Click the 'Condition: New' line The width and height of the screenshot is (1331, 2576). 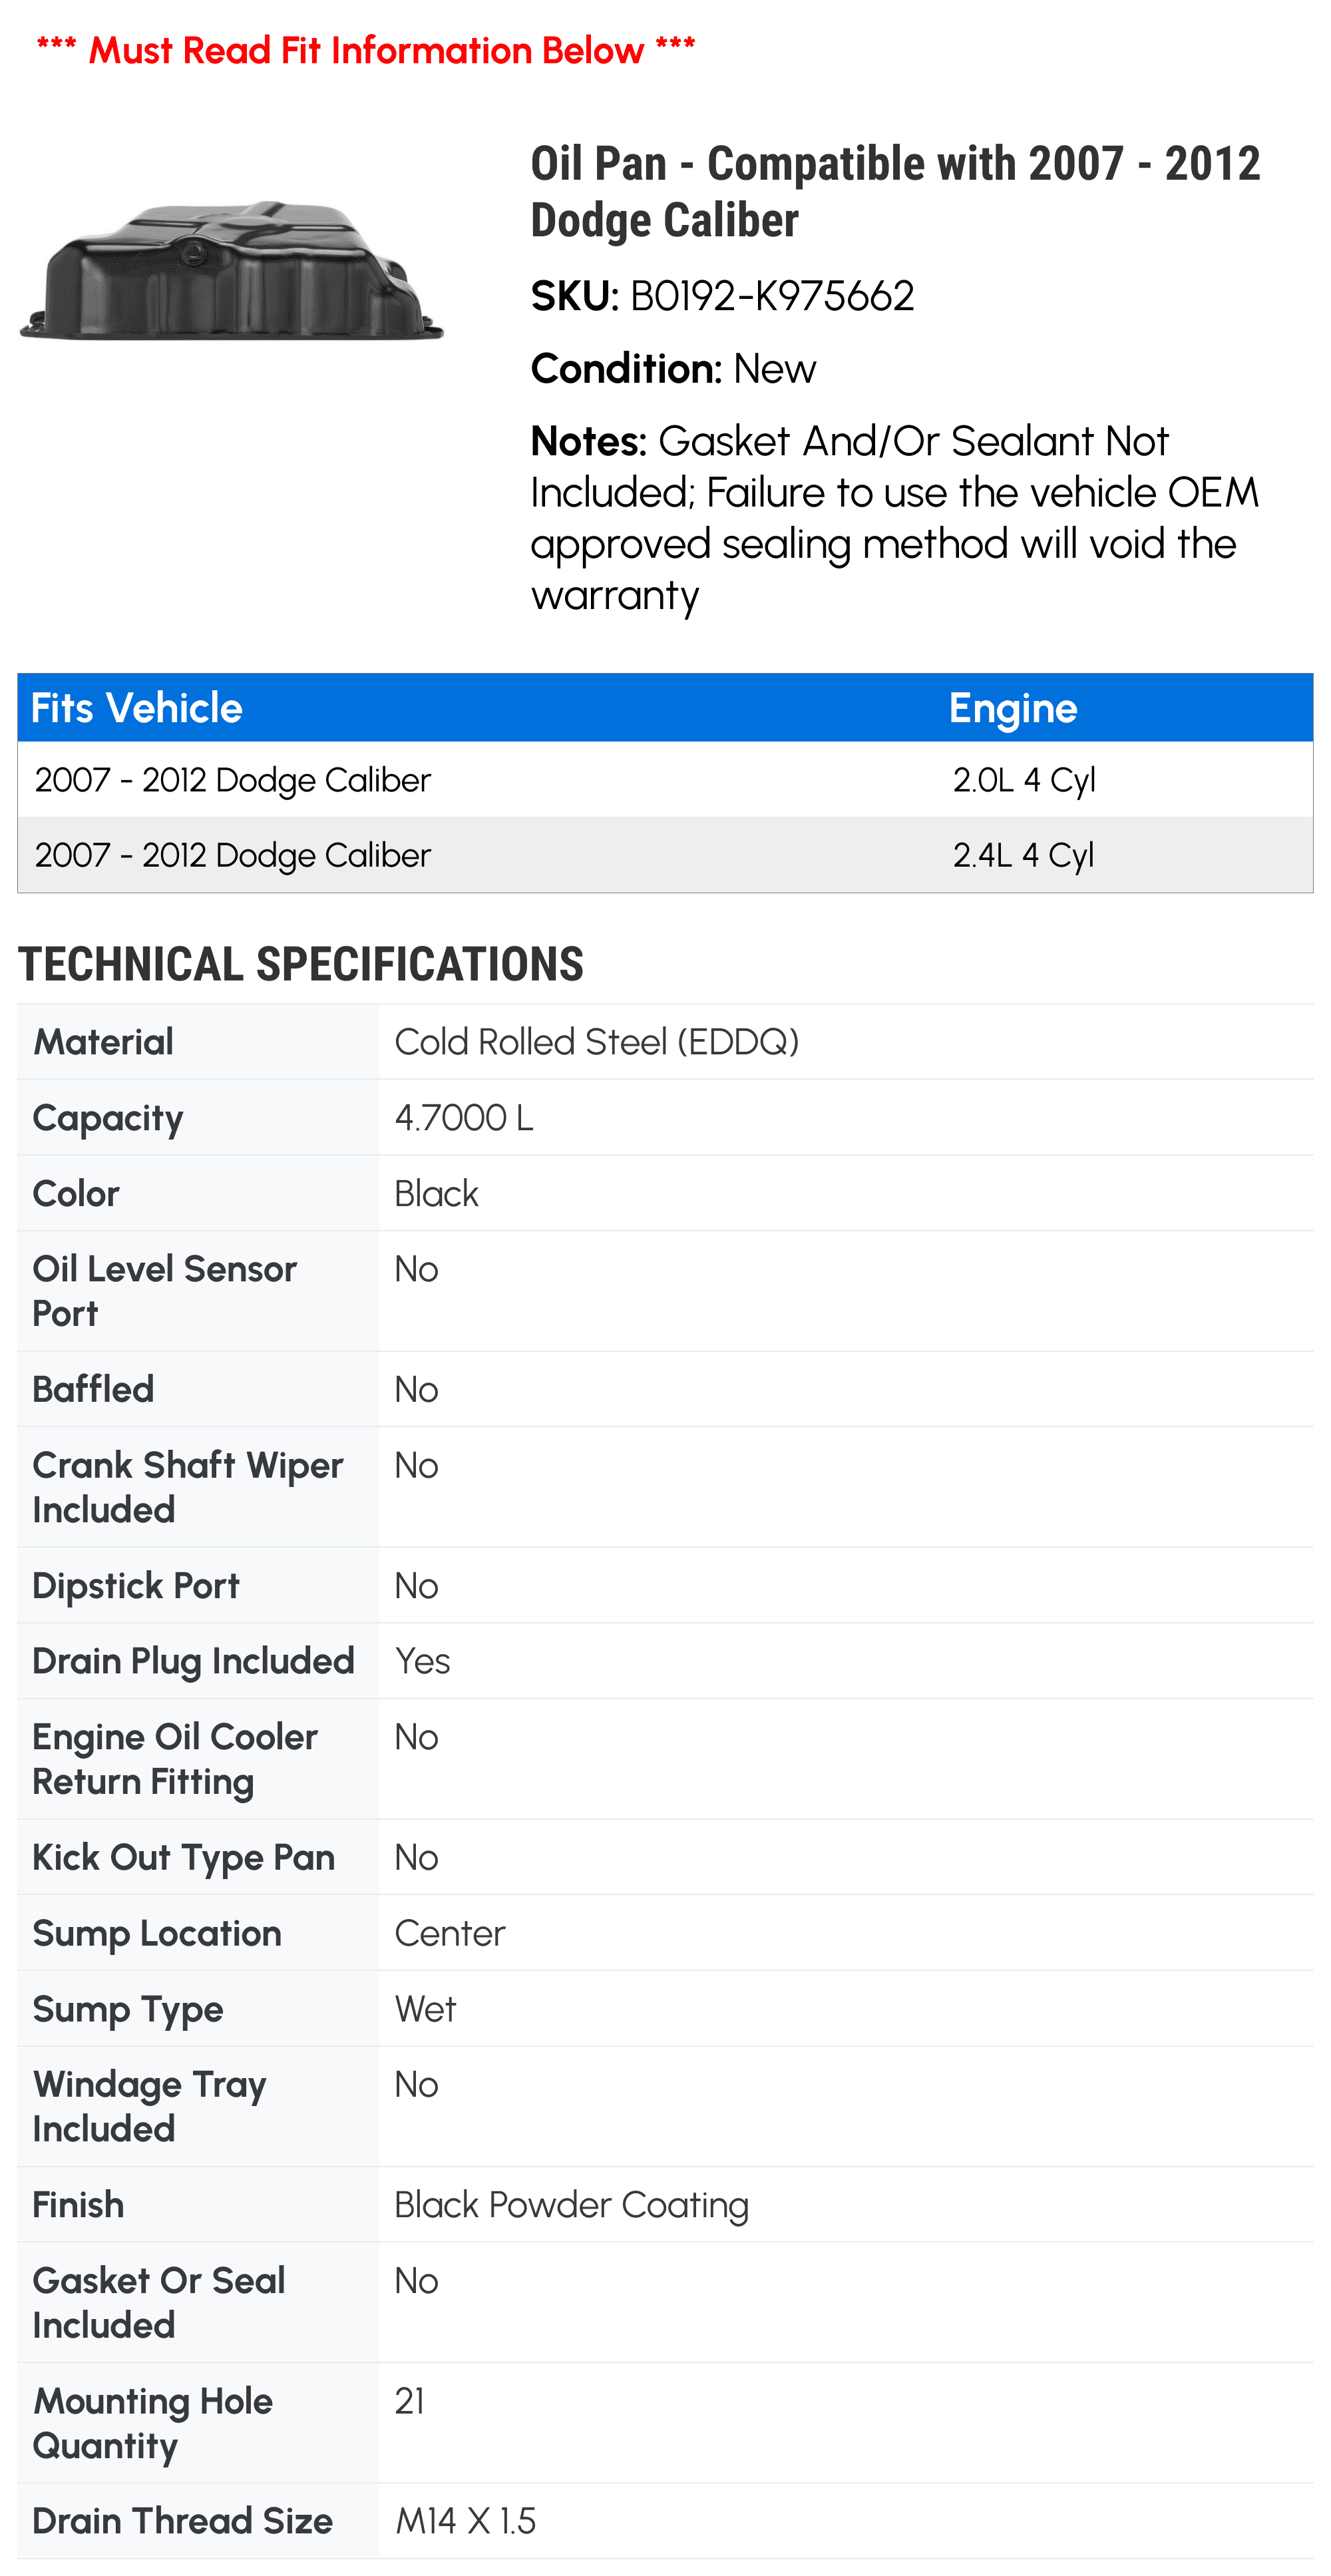coord(673,369)
